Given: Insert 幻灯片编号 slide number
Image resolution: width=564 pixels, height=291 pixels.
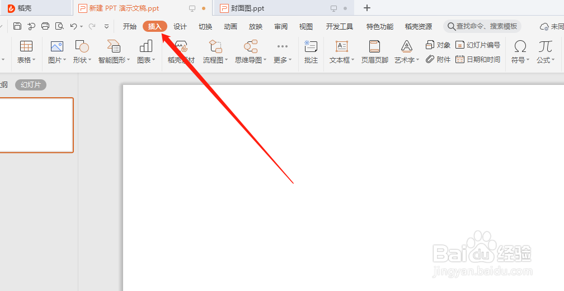Looking at the screenshot, I should pyautogui.click(x=478, y=45).
